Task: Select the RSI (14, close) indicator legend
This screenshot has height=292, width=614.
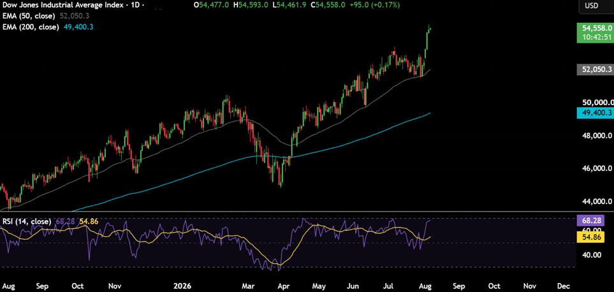Action: pos(27,221)
